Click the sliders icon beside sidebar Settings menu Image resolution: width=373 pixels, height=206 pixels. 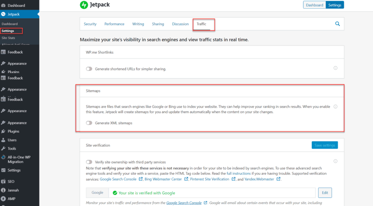pos(3,170)
